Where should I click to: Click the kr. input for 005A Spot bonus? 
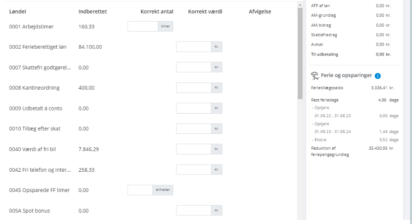(193, 210)
